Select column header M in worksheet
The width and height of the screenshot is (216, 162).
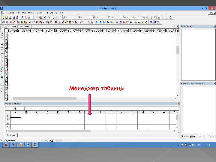pyautogui.click(x=143, y=112)
